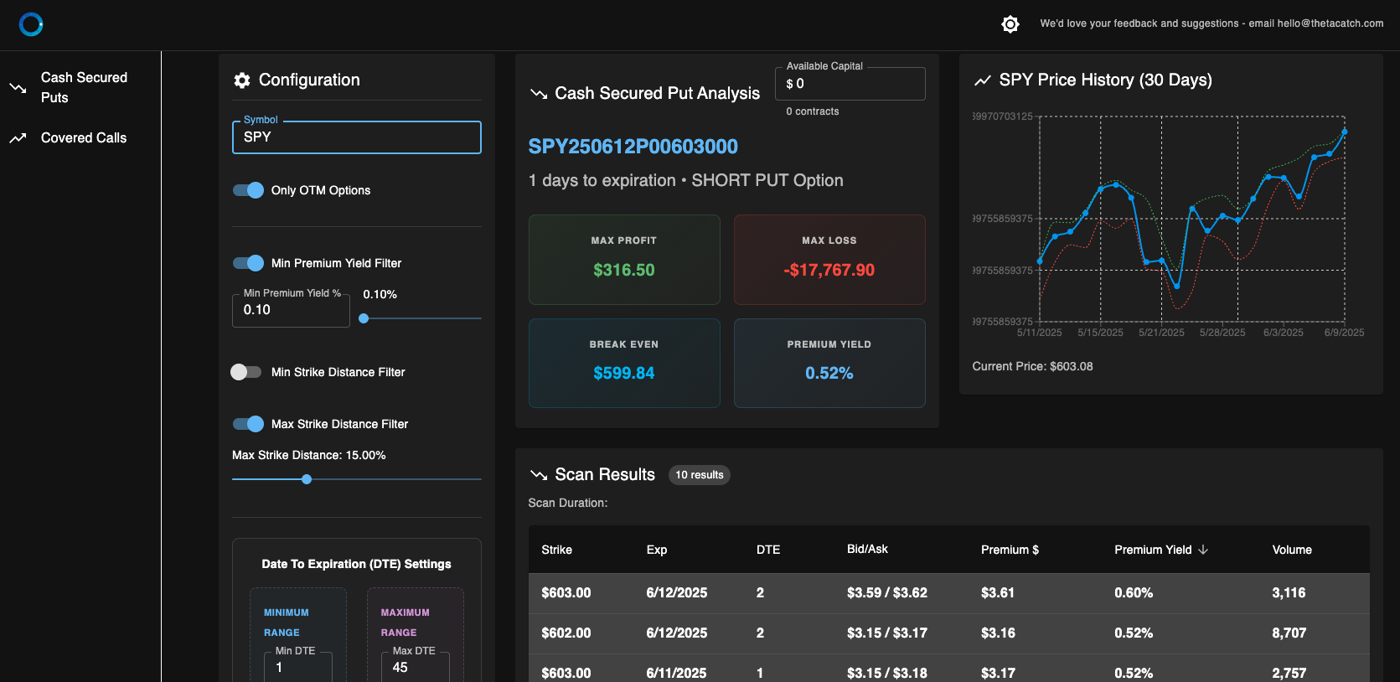Click the Min Premium Yield % field
Image resolution: width=1400 pixels, height=682 pixels.
pyautogui.click(x=291, y=310)
